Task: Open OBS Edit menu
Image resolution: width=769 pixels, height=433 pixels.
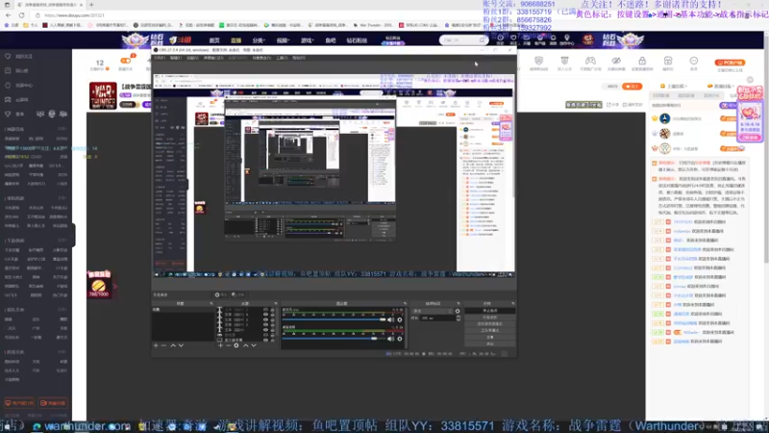Action: click(x=176, y=58)
